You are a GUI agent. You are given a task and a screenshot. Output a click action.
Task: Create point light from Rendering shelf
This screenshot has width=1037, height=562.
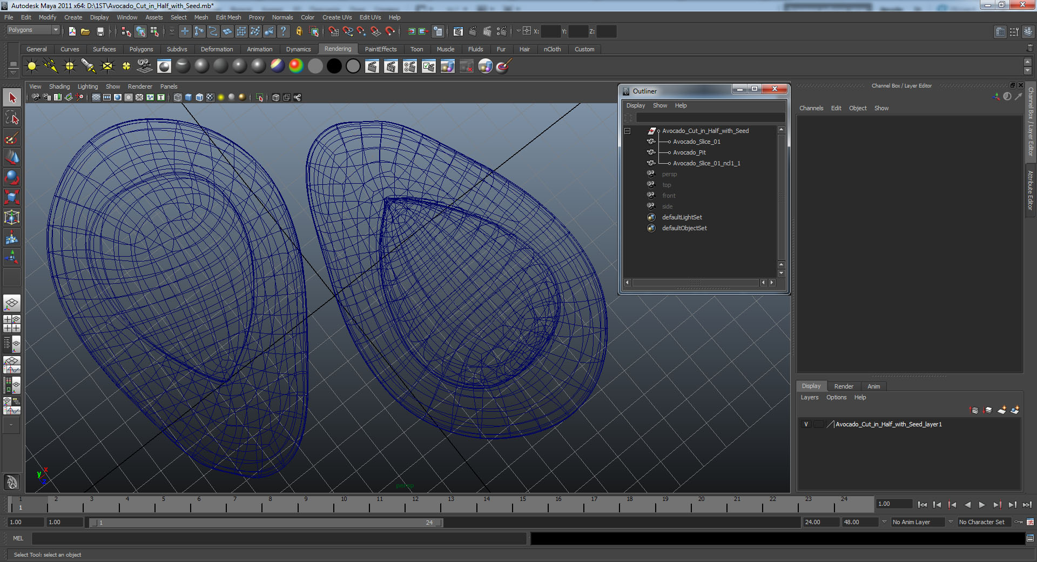coord(70,66)
